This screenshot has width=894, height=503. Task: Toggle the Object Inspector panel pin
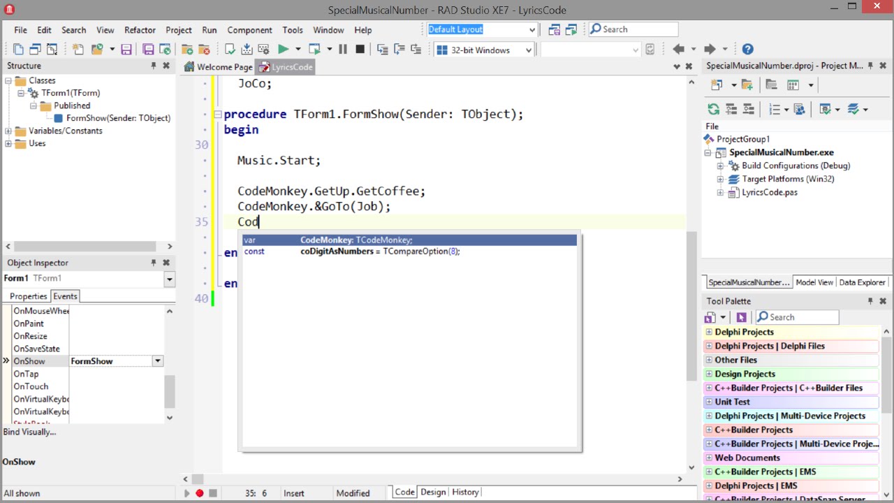click(x=153, y=263)
